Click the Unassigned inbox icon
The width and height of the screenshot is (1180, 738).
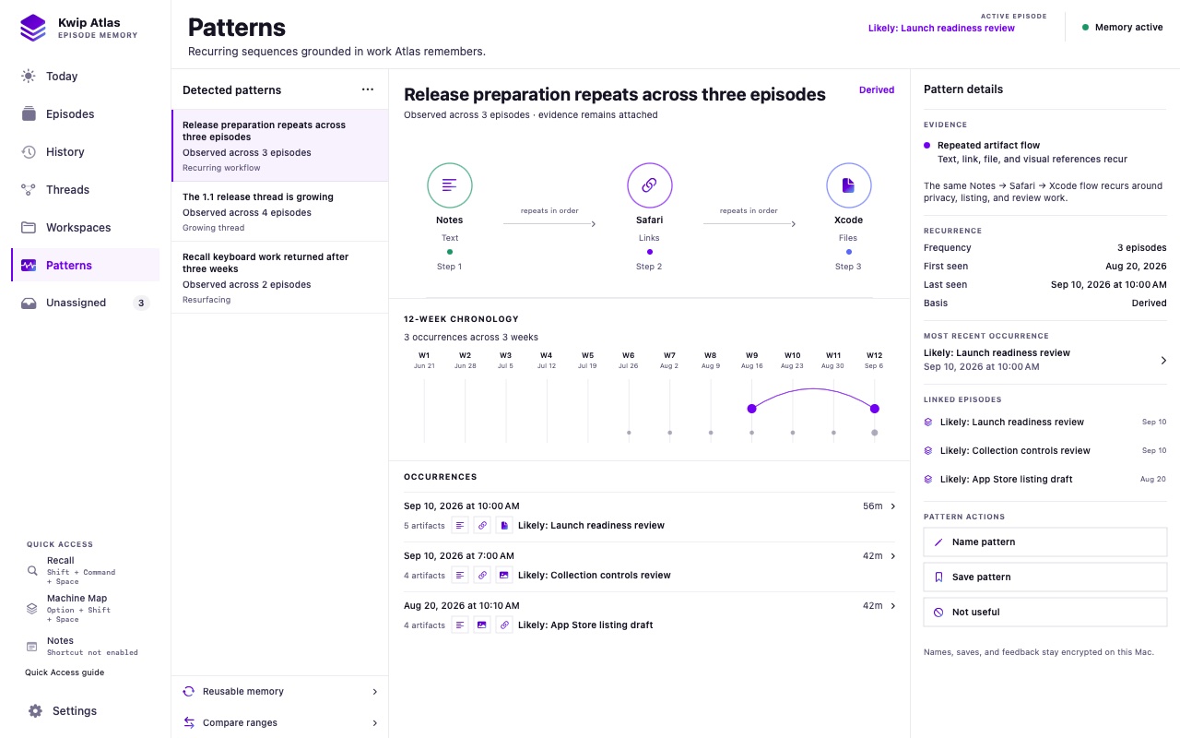click(x=29, y=303)
